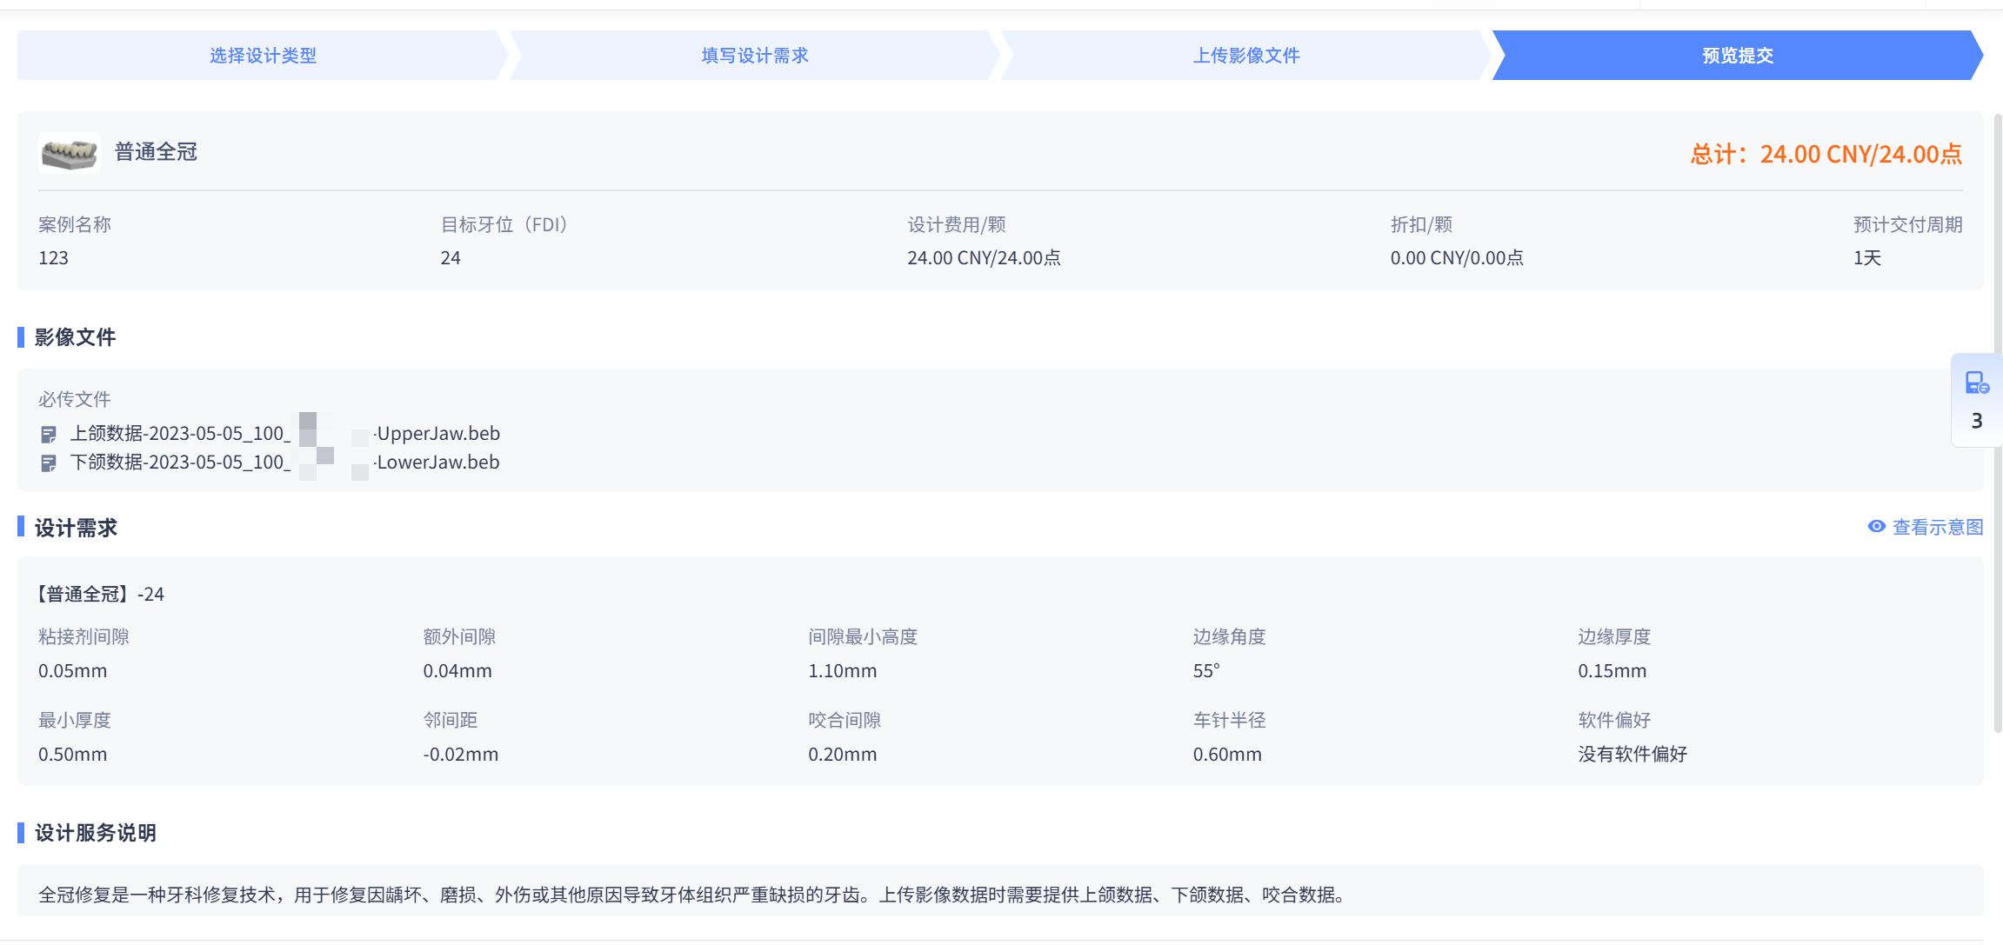The height and width of the screenshot is (945, 2003).
Task: Switch to 上传影像文件 step
Action: (1245, 56)
